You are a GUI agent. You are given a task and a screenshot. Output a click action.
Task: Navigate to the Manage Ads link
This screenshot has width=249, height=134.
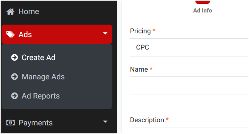click(43, 77)
